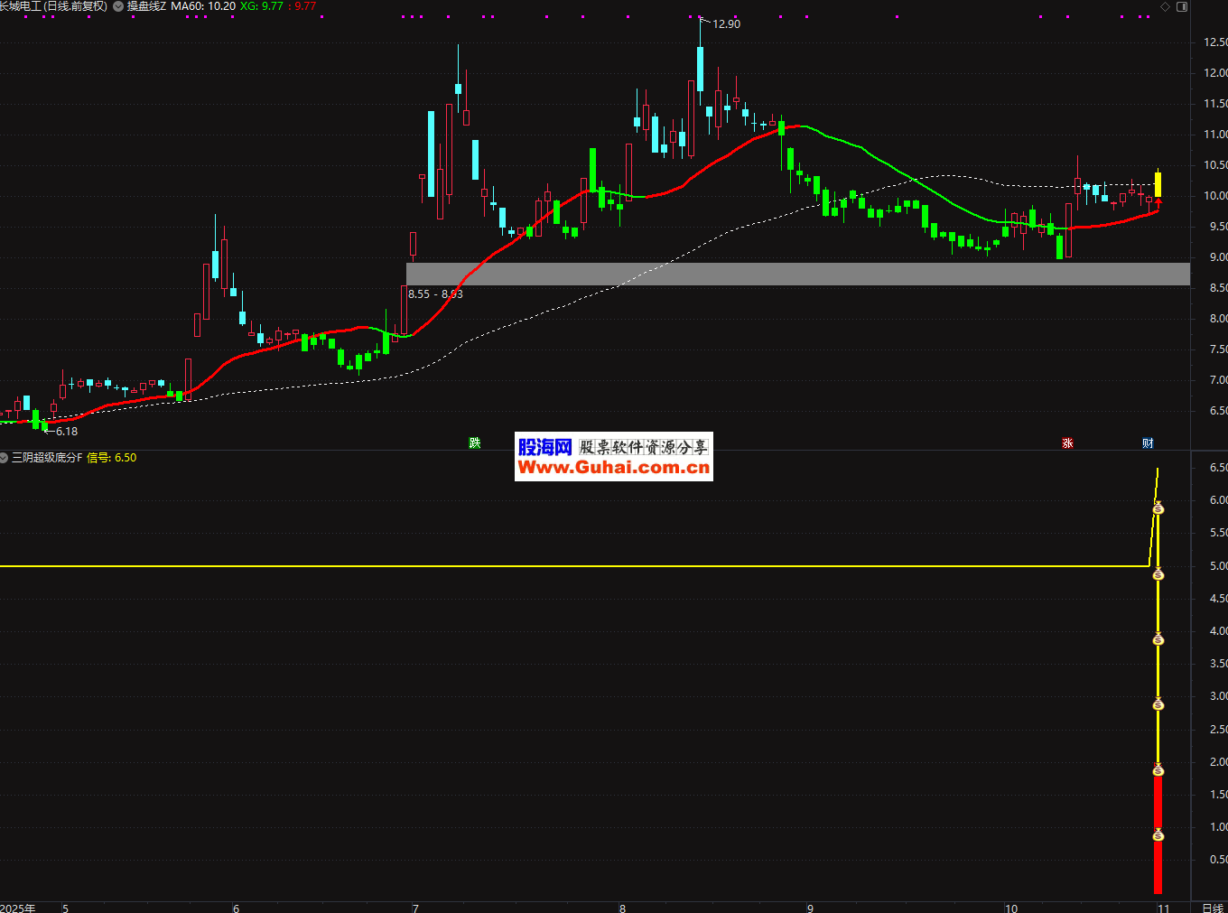Toggle the side panel layout icon

click(x=1182, y=6)
